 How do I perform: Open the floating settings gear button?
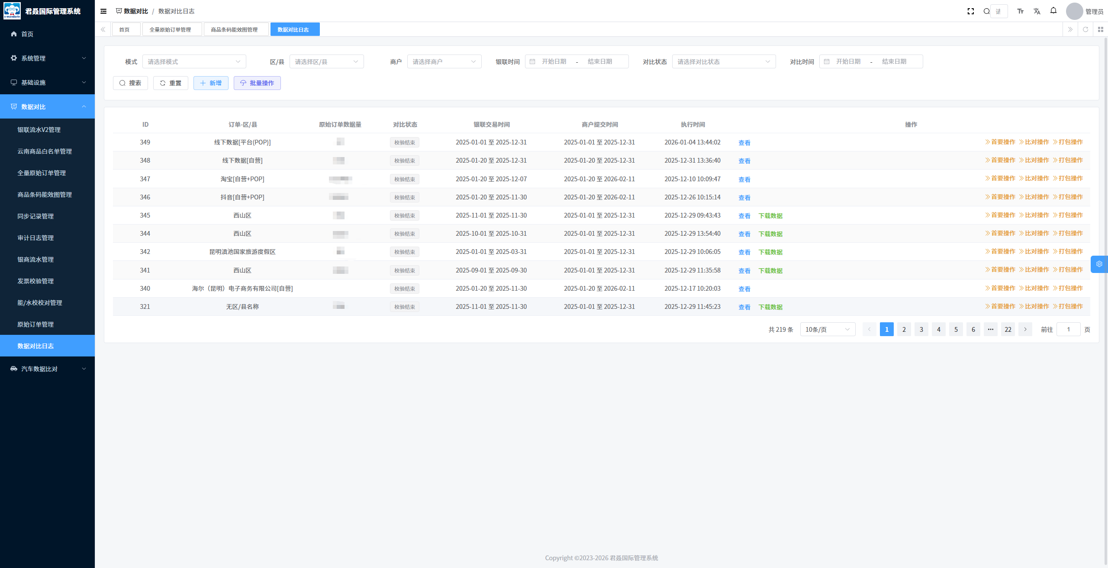coord(1099,264)
